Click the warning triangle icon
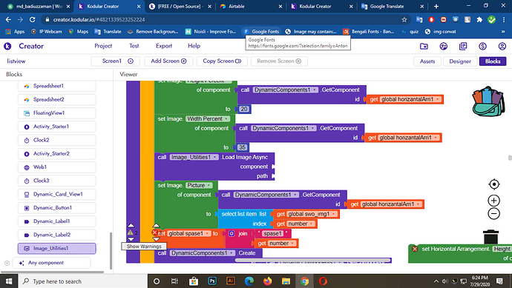The image size is (512, 288). tap(131, 232)
